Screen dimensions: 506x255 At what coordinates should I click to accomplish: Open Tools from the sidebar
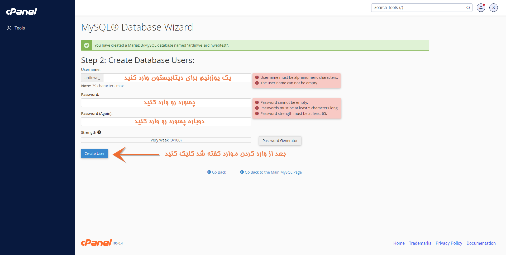point(16,28)
